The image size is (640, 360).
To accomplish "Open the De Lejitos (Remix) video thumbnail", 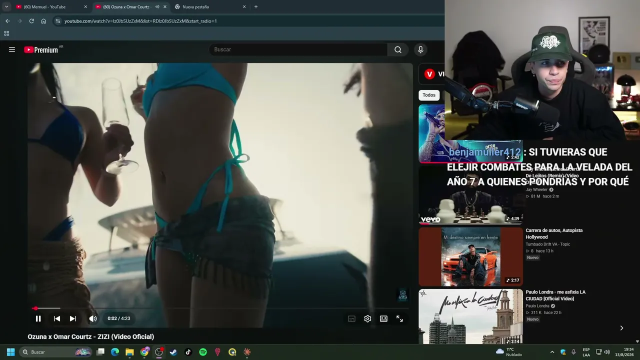I will click(x=470, y=195).
